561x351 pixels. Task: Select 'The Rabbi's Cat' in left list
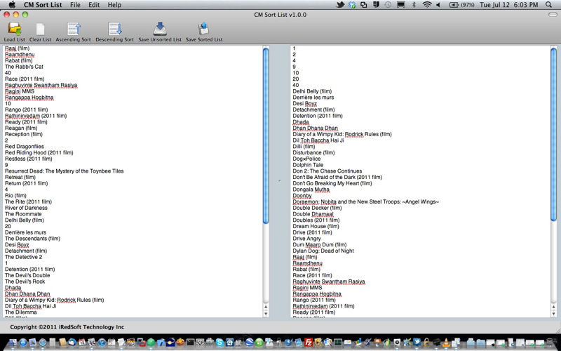(x=24, y=67)
